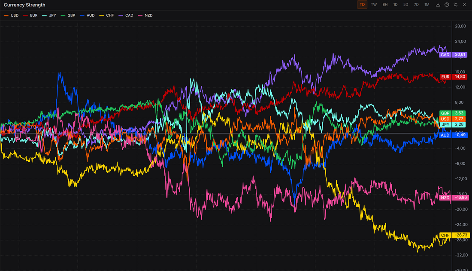Switch to the 1D timeframe
Screen dimensions: 472x271
click(x=395, y=5)
